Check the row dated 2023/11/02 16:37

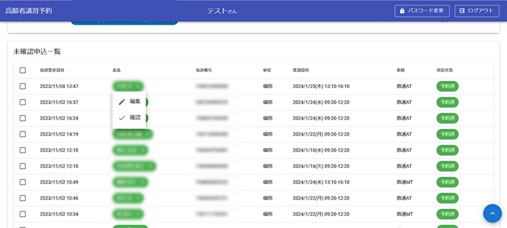[x=23, y=102]
